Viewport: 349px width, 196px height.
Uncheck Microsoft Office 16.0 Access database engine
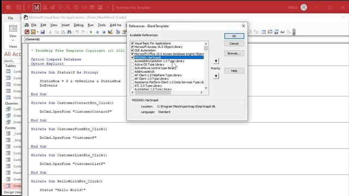pyautogui.click(x=133, y=54)
